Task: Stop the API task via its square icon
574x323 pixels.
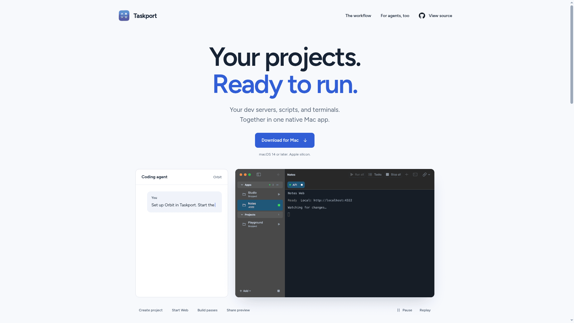Action: (302, 185)
